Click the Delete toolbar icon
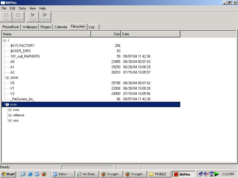This screenshot has width=238, height=178. coord(45,17)
